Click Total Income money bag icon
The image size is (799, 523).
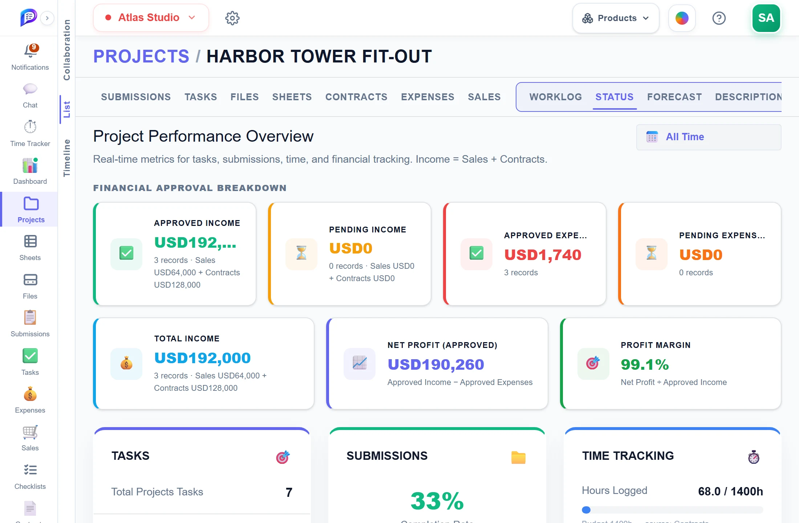tap(126, 364)
